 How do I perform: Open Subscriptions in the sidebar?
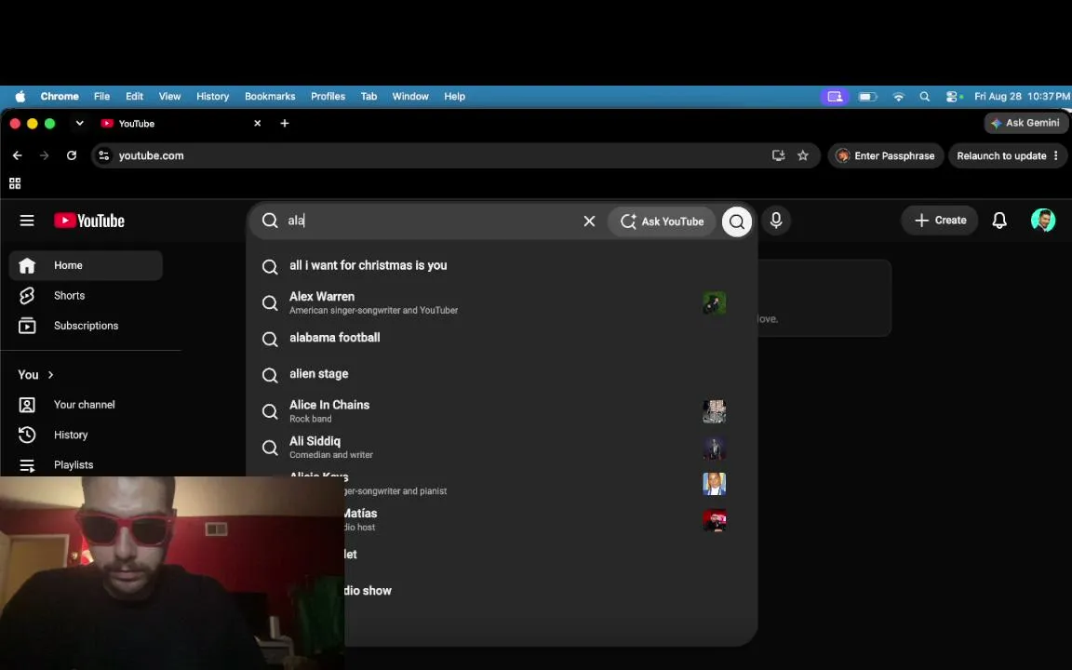86,326
